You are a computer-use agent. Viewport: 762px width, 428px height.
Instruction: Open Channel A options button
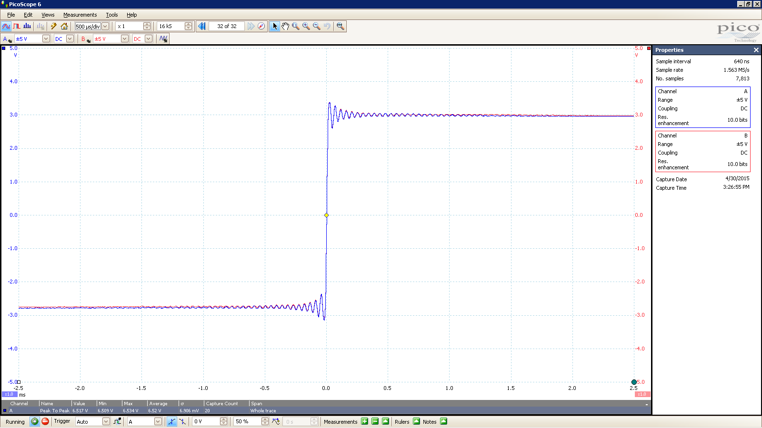click(x=7, y=39)
